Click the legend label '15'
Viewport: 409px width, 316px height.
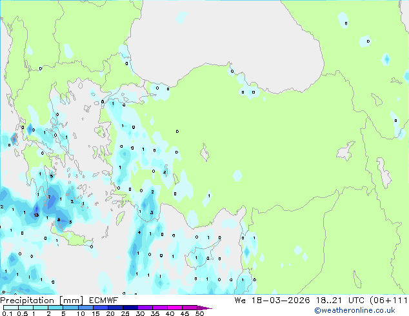click(x=95, y=313)
